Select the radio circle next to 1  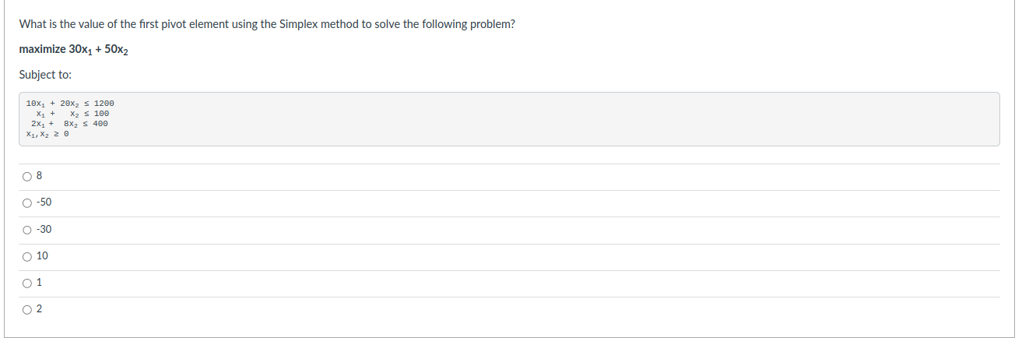pyautogui.click(x=27, y=283)
